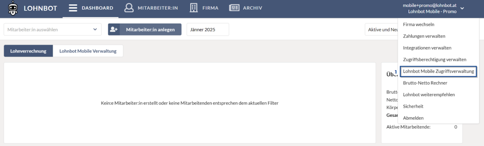Image resolution: width=484 pixels, height=146 pixels.
Task: Select the Lohnverrechnung tab
Action: [28, 51]
